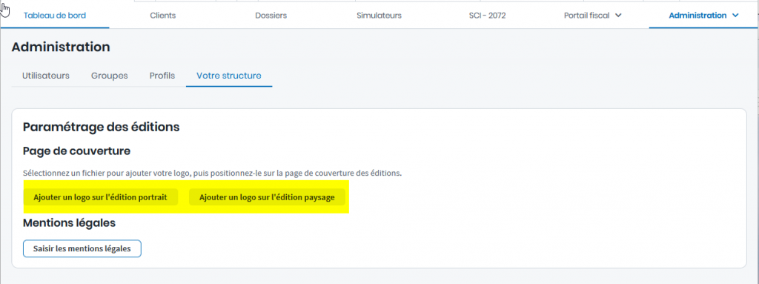The width and height of the screenshot is (759, 284).
Task: Click the Page de couverture heading
Action: point(76,151)
